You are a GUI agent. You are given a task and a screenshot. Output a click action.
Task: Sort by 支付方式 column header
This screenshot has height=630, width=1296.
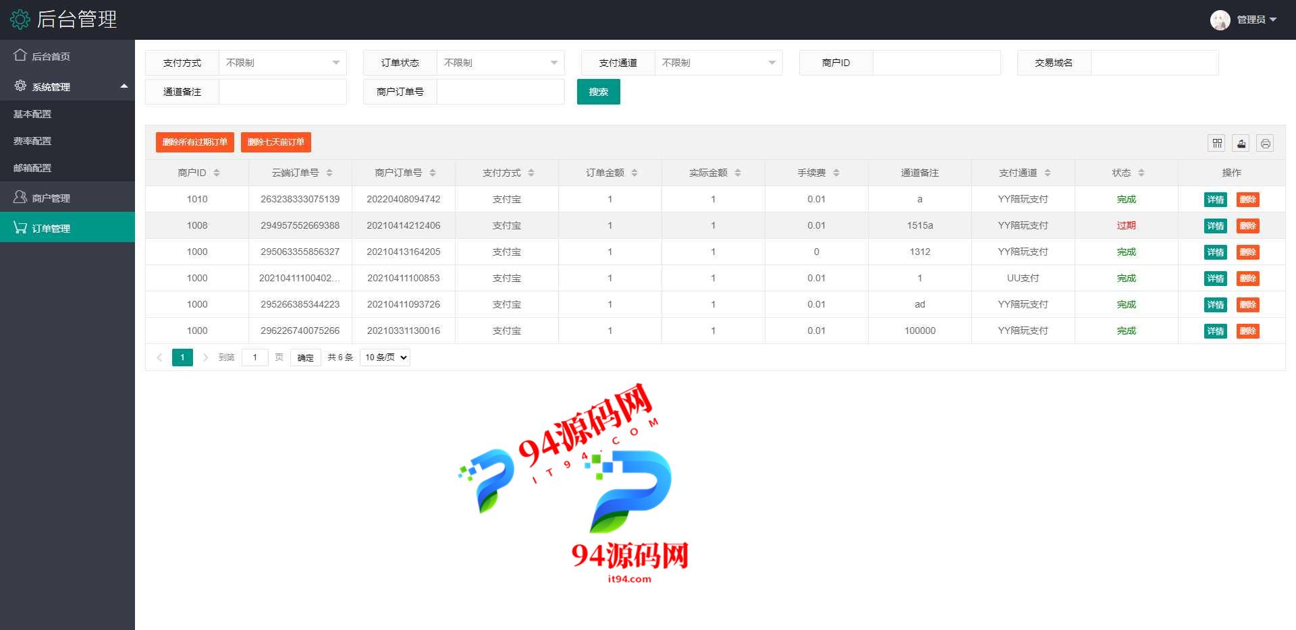(531, 173)
